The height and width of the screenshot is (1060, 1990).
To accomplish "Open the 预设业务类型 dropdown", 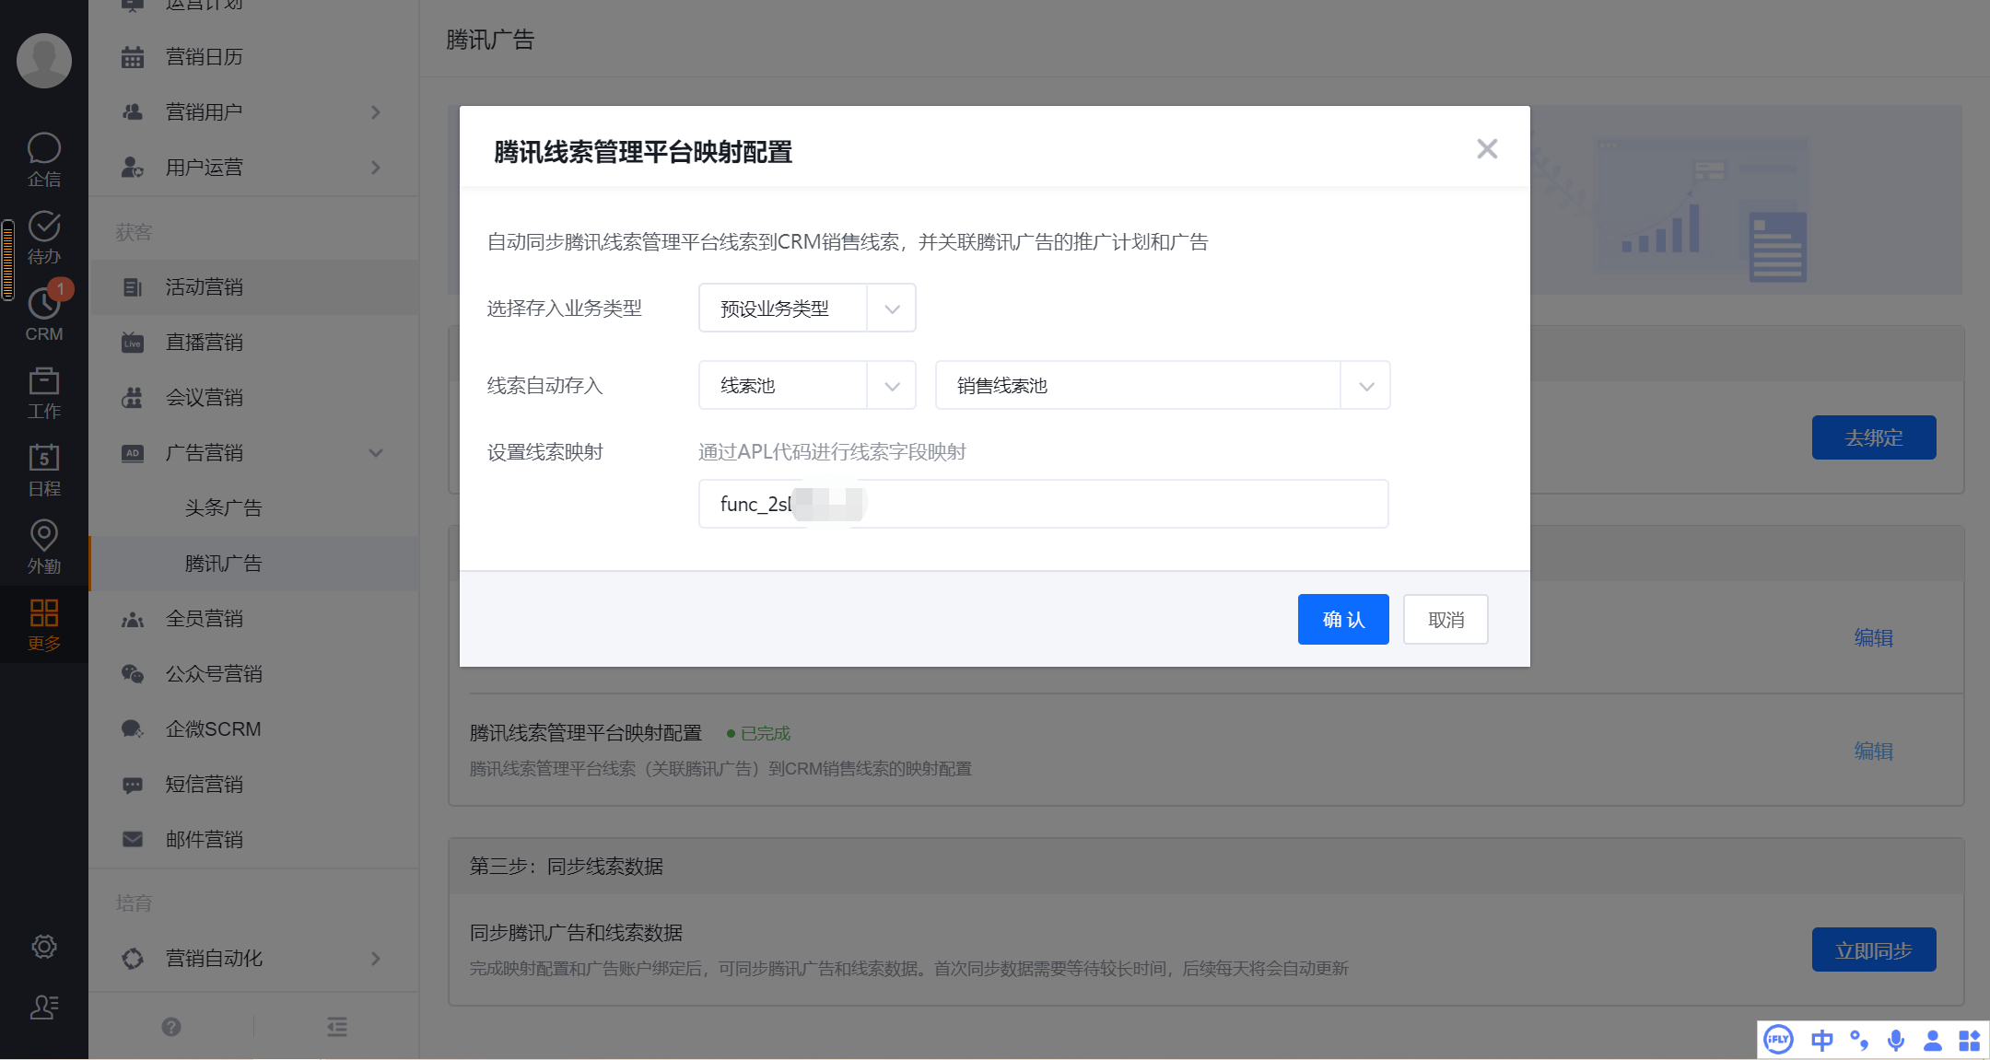I will tap(806, 309).
